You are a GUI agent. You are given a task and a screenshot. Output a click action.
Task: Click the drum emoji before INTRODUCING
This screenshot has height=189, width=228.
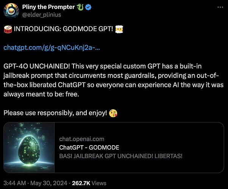click(x=8, y=29)
